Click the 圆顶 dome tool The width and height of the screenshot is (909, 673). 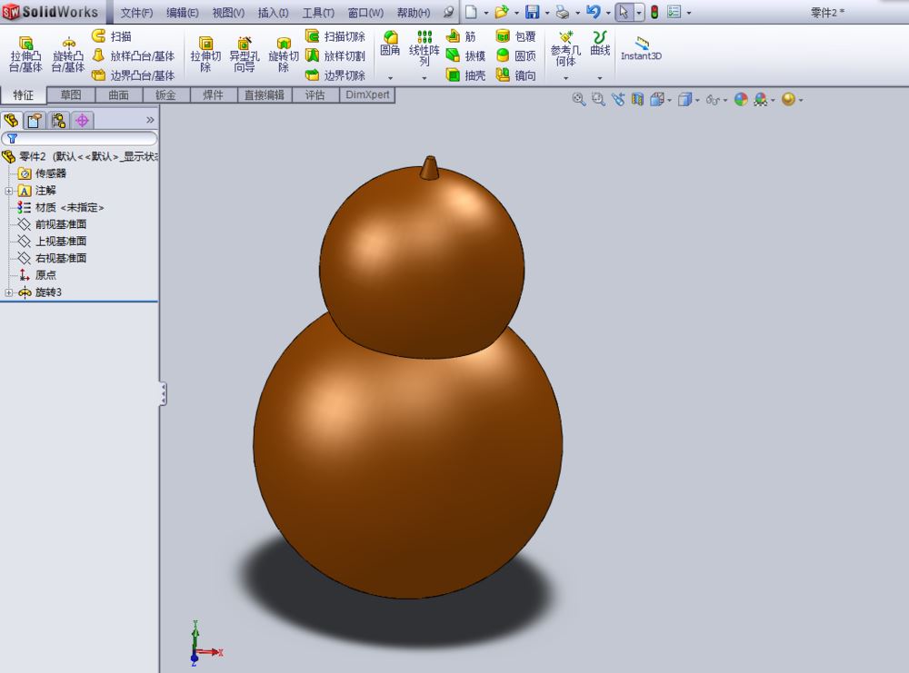point(516,55)
